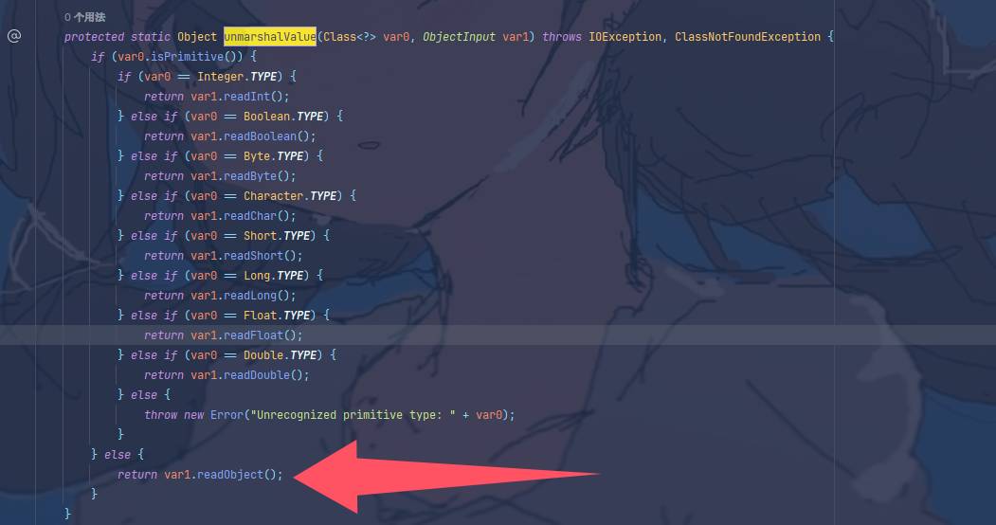This screenshot has width=996, height=525.
Task: Click Long.TYPE in the condition
Action: tap(273, 276)
